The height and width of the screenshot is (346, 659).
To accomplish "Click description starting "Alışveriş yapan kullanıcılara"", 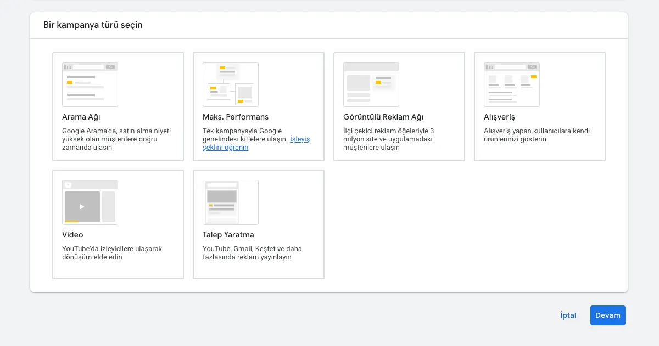I will pos(537,135).
